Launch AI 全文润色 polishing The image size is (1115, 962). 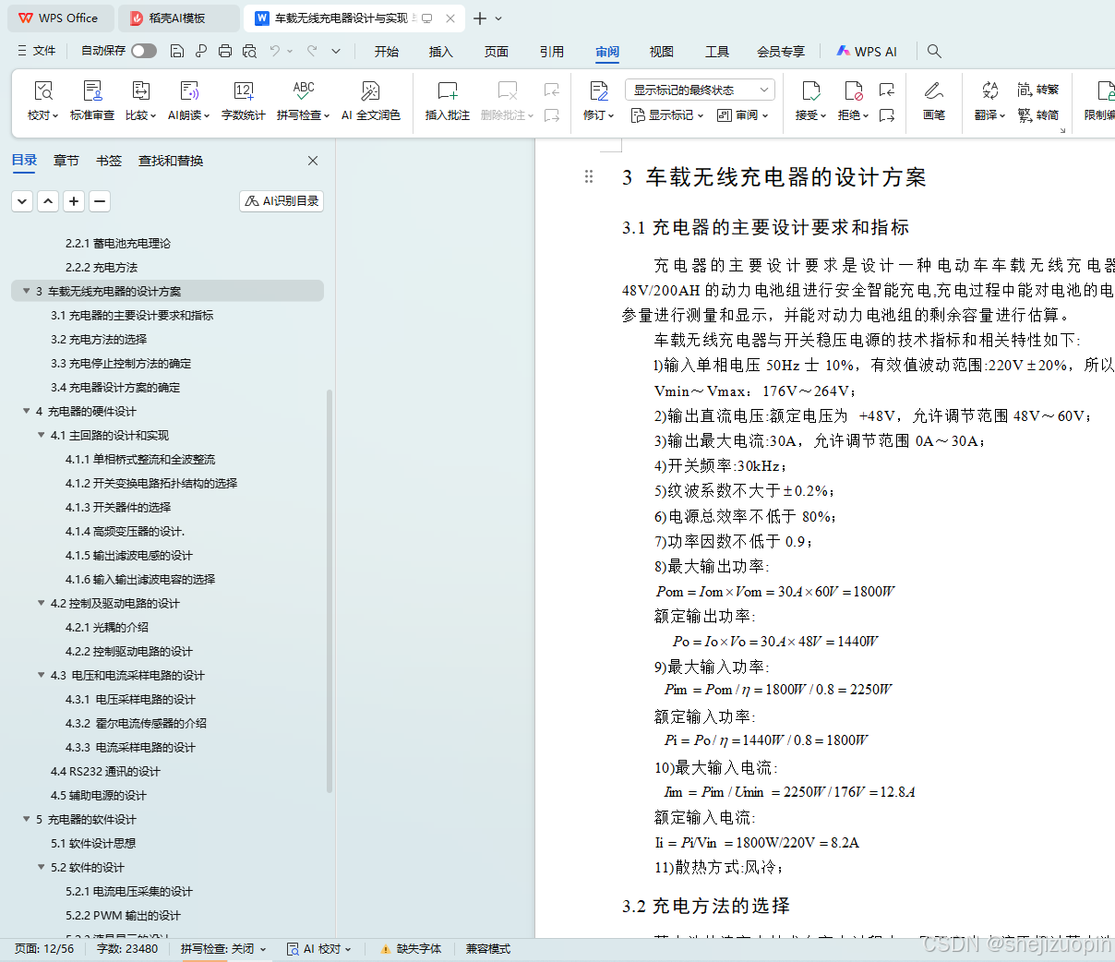[x=370, y=100]
